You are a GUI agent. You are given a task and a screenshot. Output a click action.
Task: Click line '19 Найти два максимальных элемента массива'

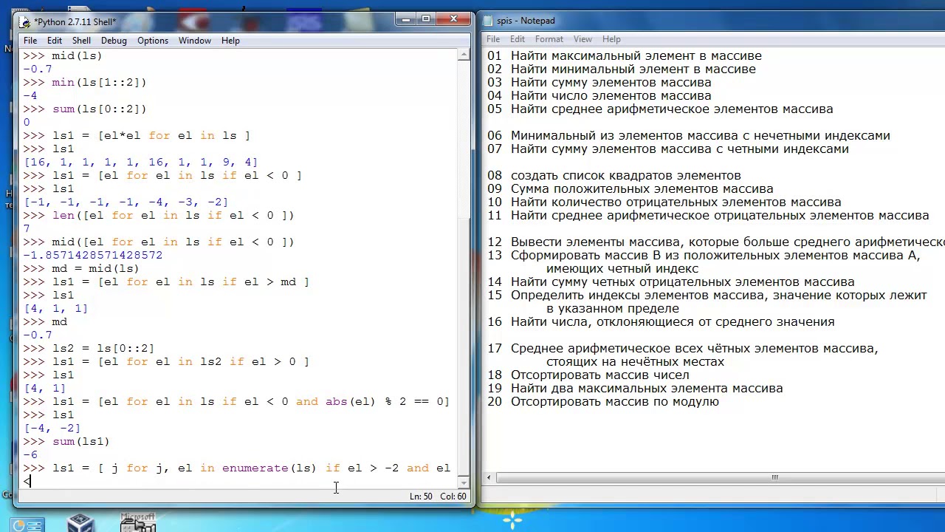(635, 388)
